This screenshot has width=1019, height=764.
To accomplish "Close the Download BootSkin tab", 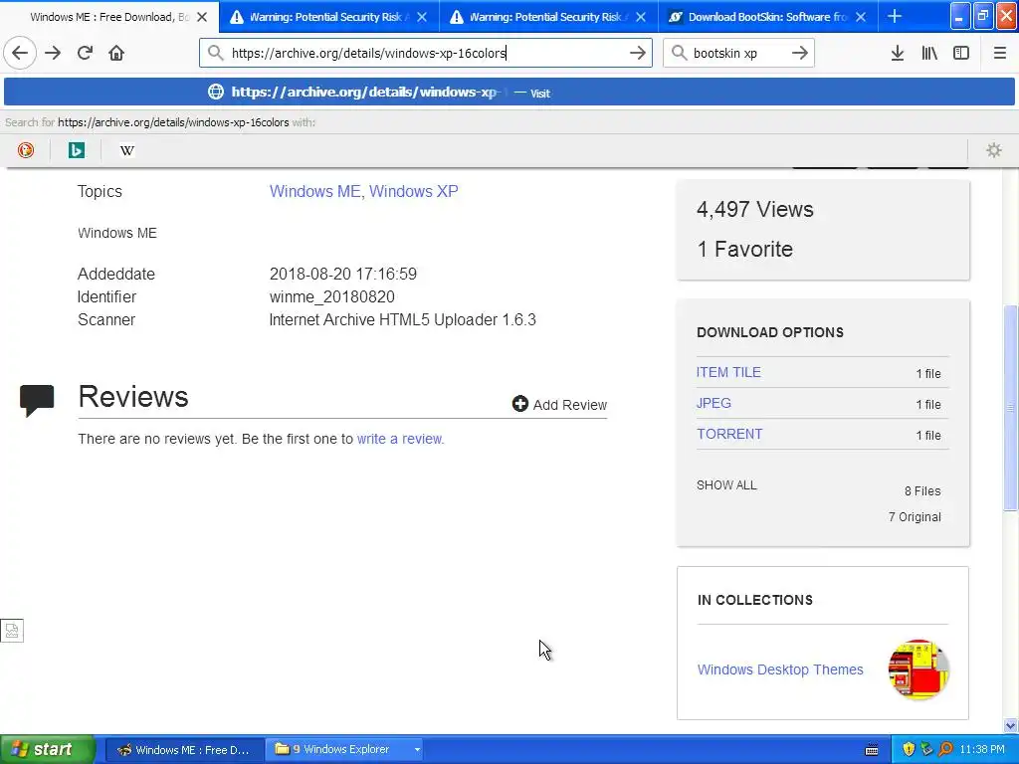I will click(861, 17).
